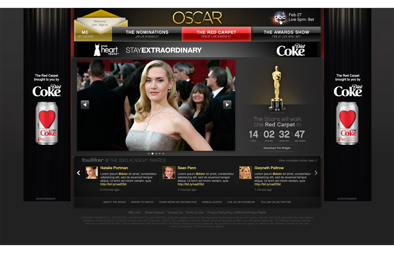394x253 pixels.
Task: Open The Awards Show tab
Action: click(286, 34)
